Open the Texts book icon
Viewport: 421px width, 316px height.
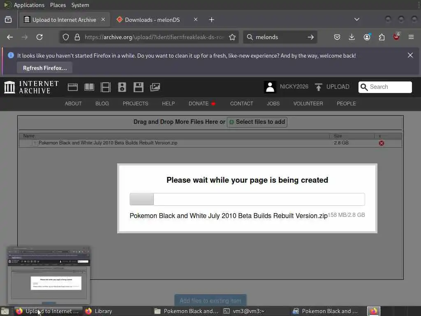(89, 87)
